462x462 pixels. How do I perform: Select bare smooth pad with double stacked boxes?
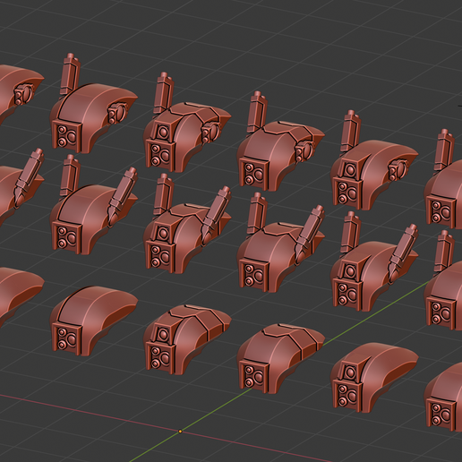374,378
